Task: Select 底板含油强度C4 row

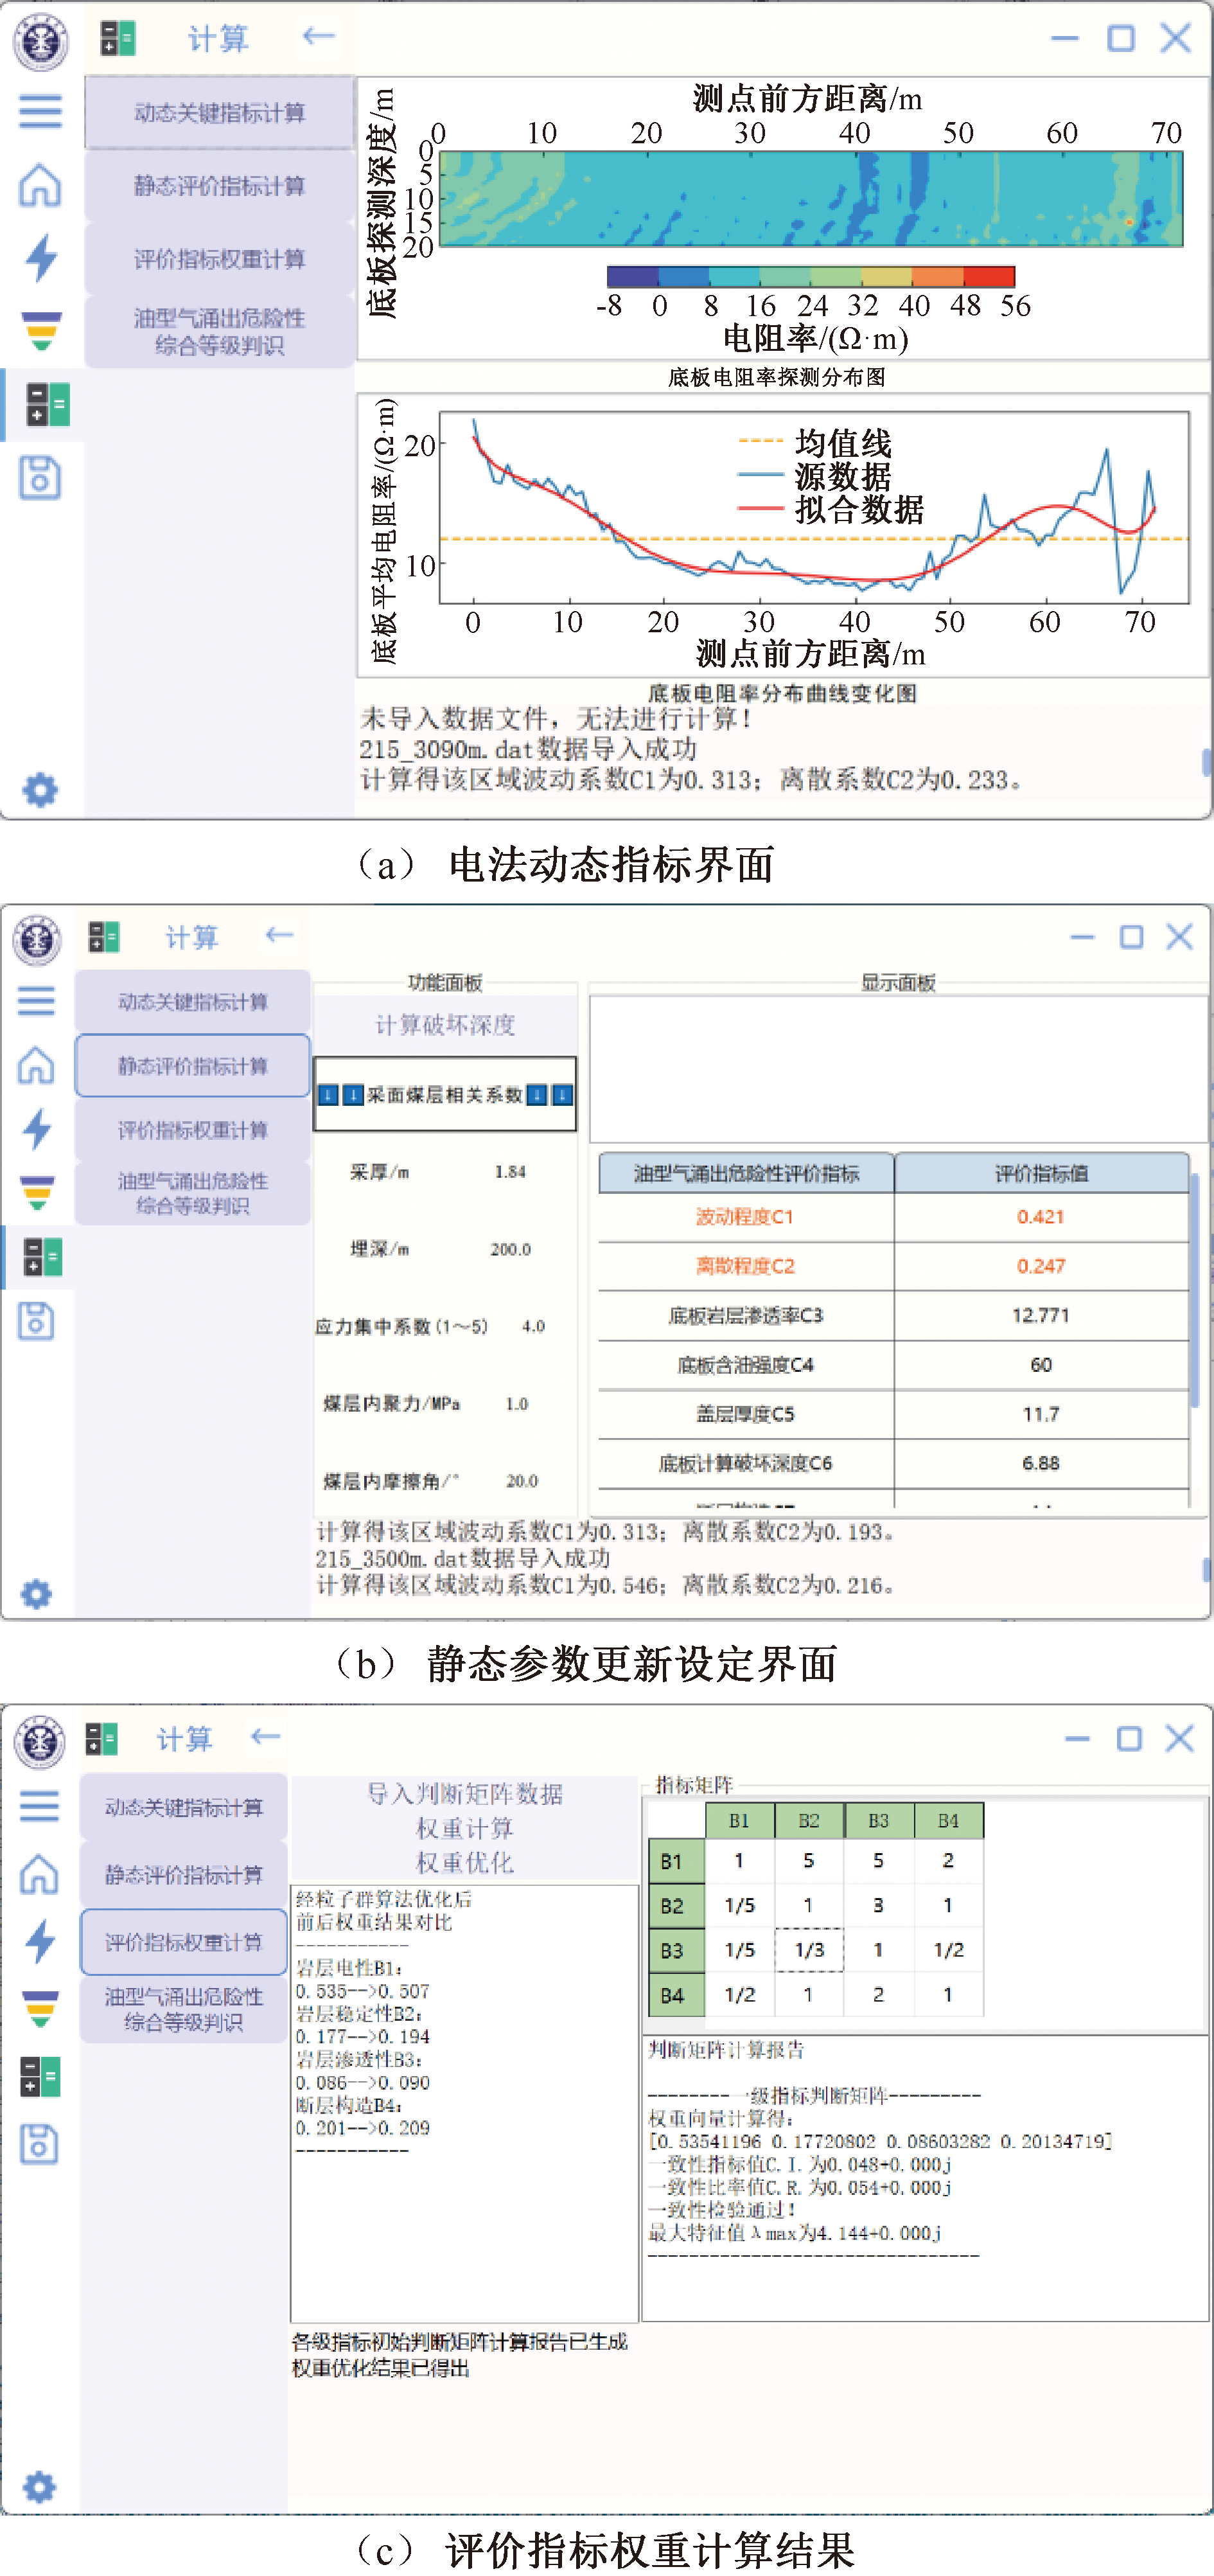Action: [893, 1365]
